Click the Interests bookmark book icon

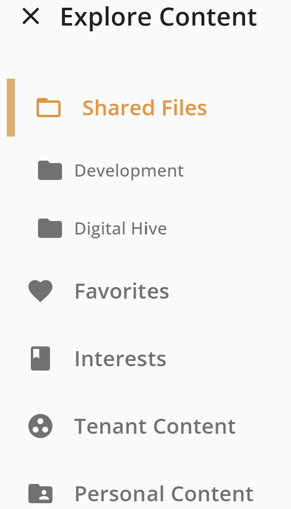(x=40, y=358)
